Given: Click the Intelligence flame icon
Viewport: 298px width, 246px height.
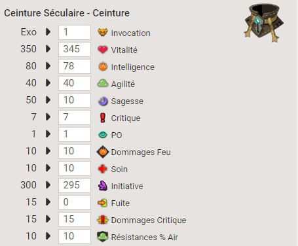Looking at the screenshot, I should click(103, 66).
